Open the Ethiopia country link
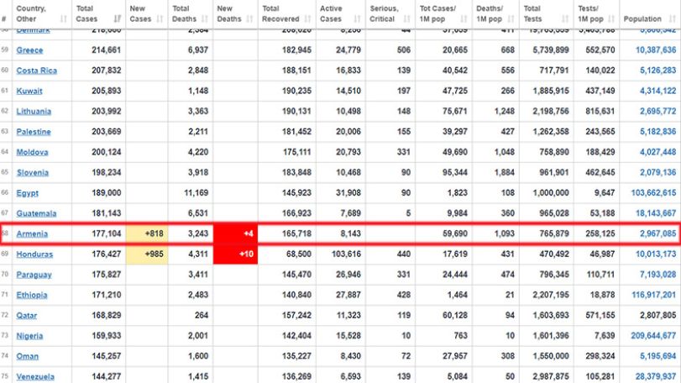Viewport: 681px width, 383px height. tap(32, 296)
